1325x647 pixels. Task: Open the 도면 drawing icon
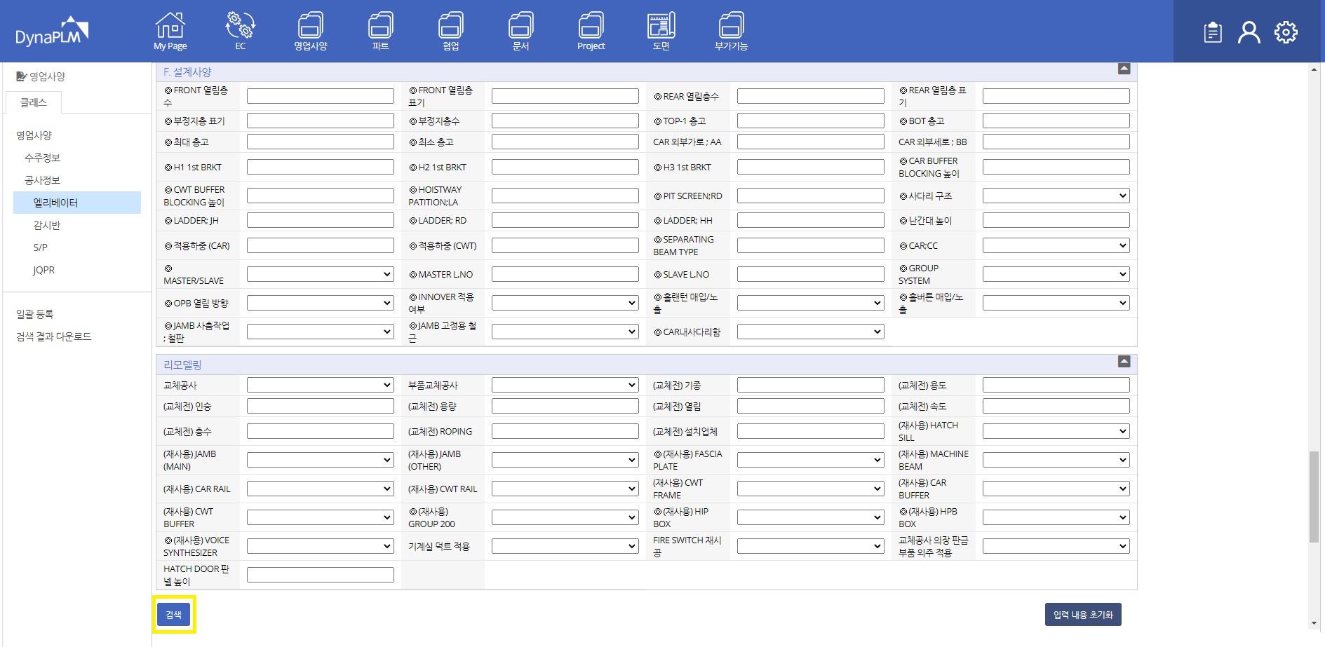click(x=661, y=31)
